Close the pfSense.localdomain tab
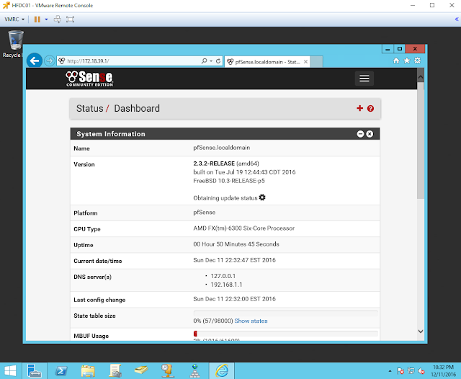 coord(305,62)
